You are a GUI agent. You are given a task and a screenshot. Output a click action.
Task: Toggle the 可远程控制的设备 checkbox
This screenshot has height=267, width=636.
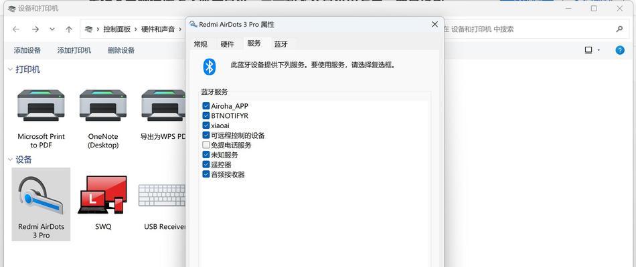tap(206, 135)
